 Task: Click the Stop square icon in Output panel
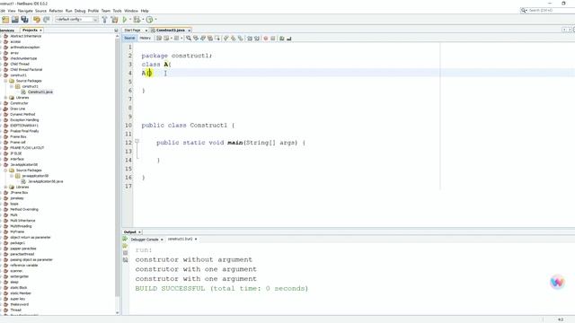coord(126,253)
